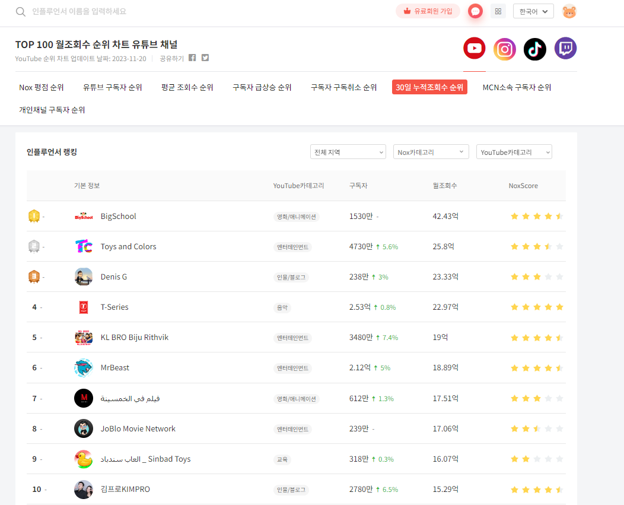Open the MrBeast channel link
Screen dimensions: 624x505
(114, 367)
